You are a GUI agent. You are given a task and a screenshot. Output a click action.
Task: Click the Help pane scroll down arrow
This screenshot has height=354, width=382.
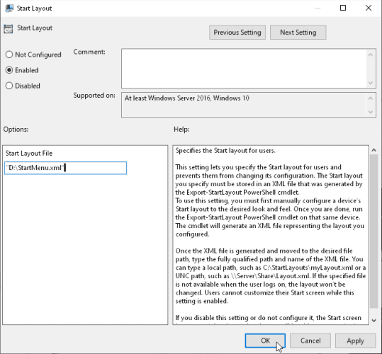(374, 321)
